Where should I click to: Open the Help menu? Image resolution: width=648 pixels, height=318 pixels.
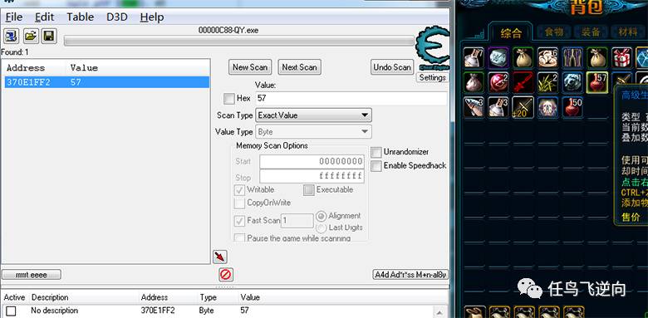pyautogui.click(x=152, y=17)
